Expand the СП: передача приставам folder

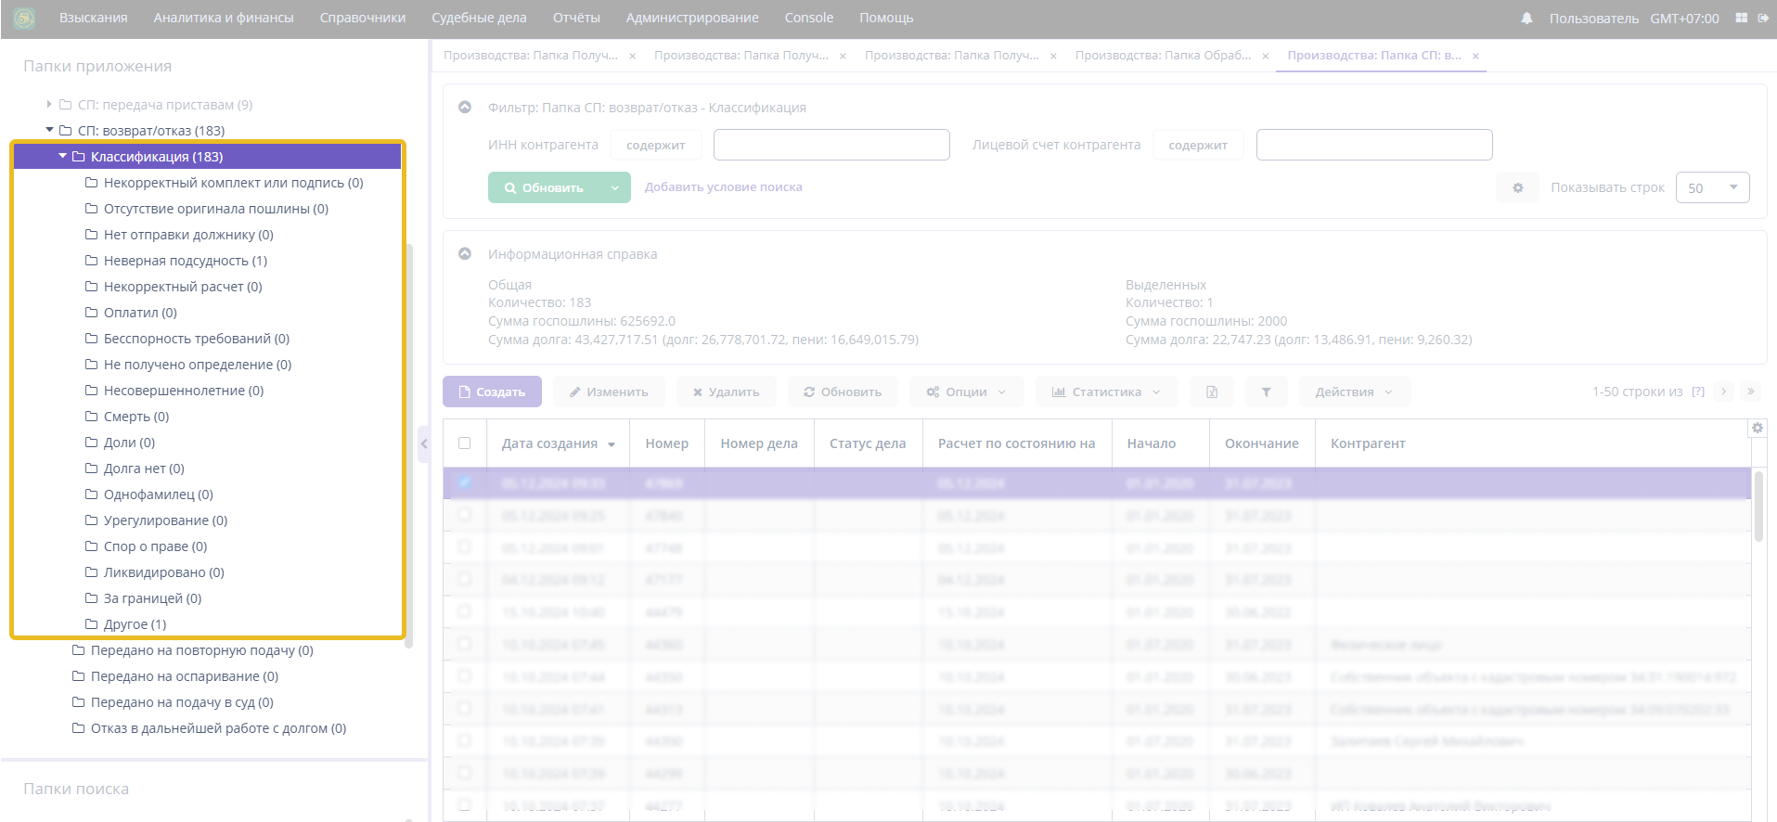coord(49,105)
